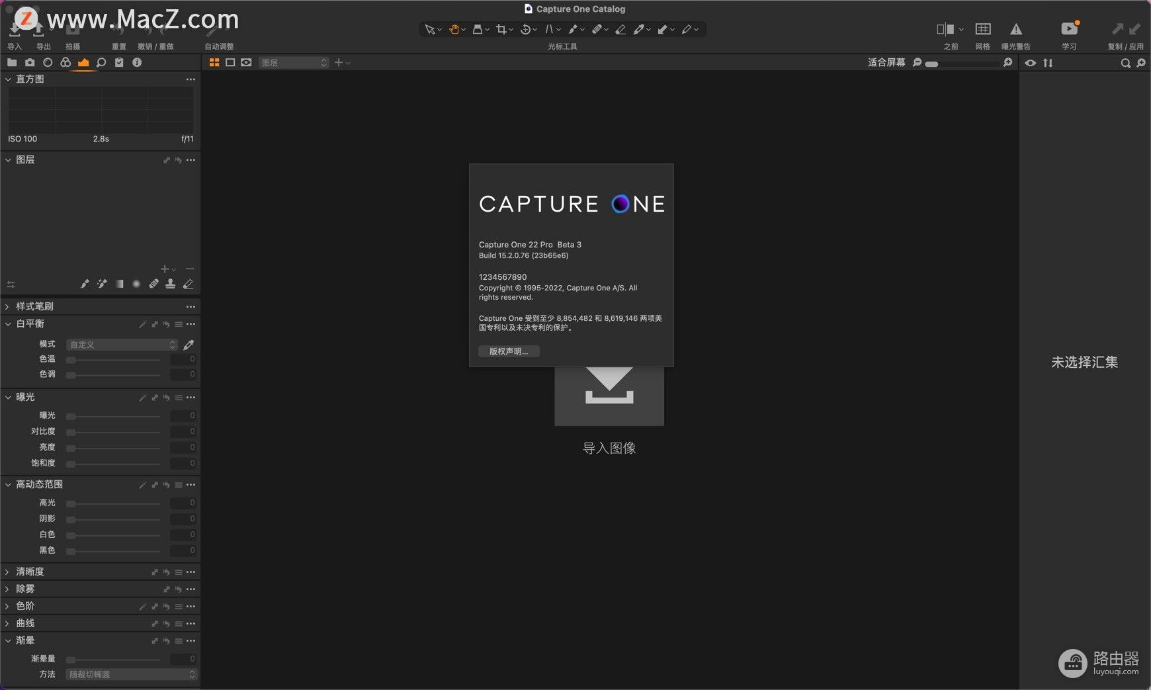This screenshot has width=1151, height=690.
Task: Click the apply adjustments down-arrow icon
Action: coord(1134,28)
